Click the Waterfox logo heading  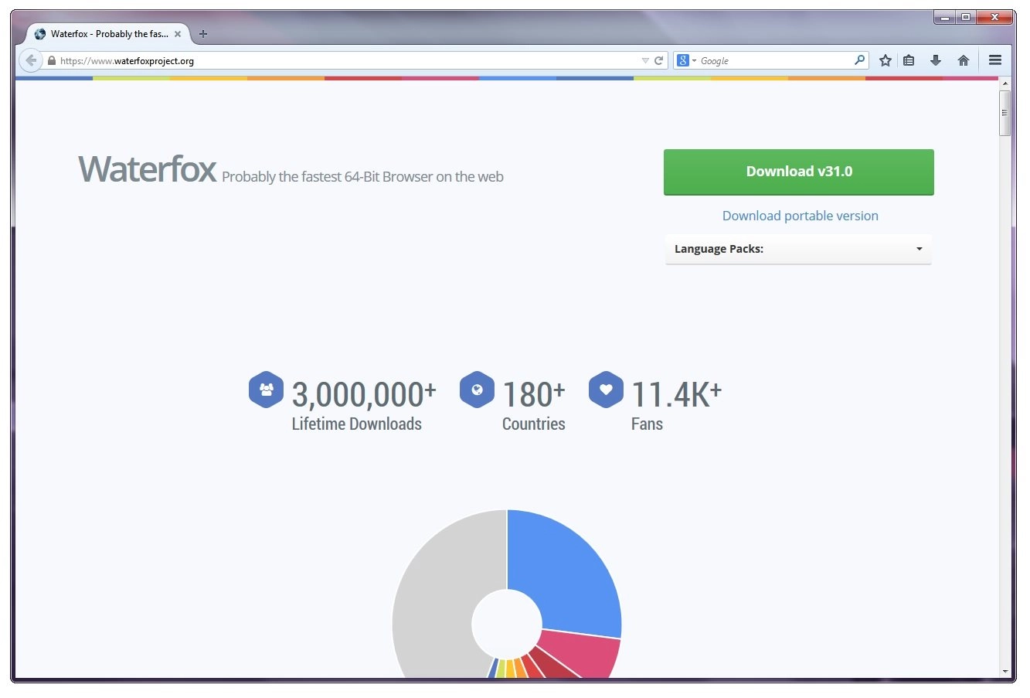[147, 169]
